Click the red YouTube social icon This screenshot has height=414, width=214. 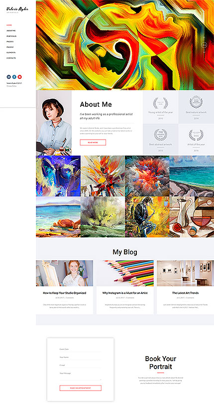click(20, 77)
